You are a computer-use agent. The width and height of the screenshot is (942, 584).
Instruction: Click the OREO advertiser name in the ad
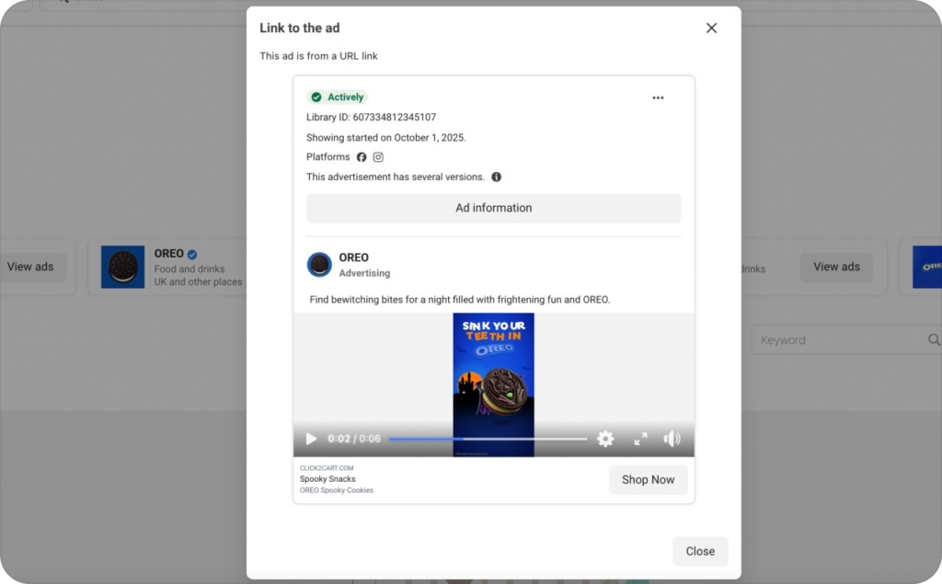pos(353,258)
